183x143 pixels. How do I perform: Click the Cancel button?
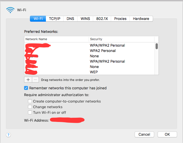(x=144, y=134)
